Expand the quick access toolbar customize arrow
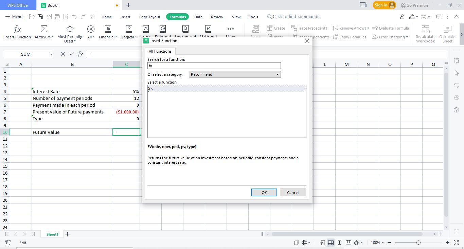This screenshot has width=464, height=249. coord(91,17)
